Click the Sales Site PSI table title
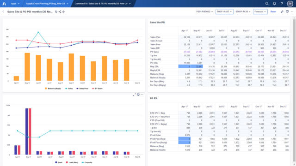The width and height of the screenshot is (296, 166). tap(158, 23)
